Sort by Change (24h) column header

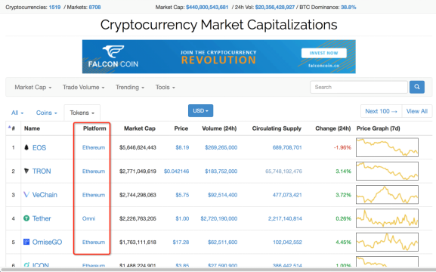click(x=333, y=128)
